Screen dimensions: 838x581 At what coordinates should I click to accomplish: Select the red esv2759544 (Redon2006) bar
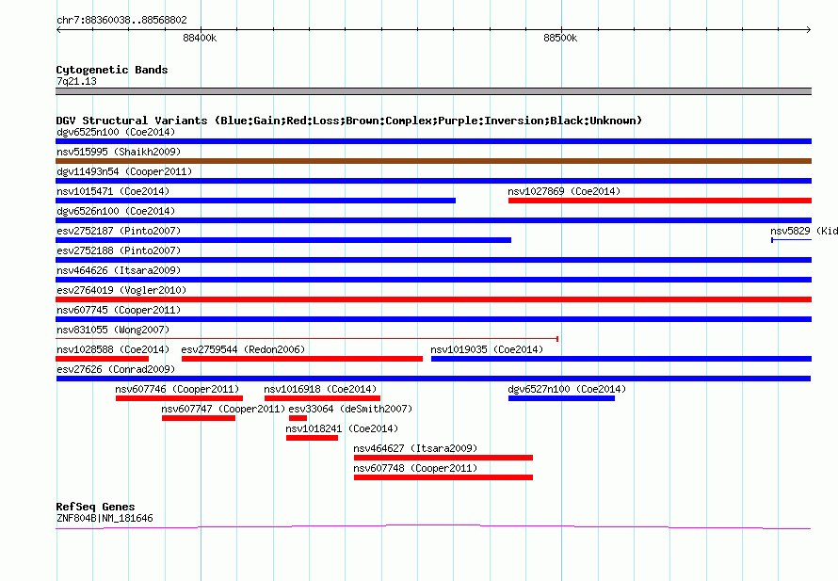click(302, 359)
